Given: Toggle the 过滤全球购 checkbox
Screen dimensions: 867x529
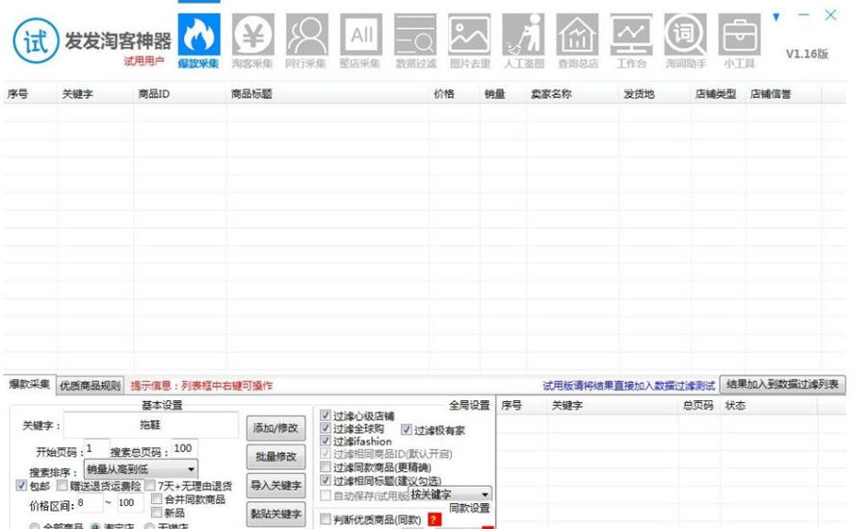Looking at the screenshot, I should (326, 428).
